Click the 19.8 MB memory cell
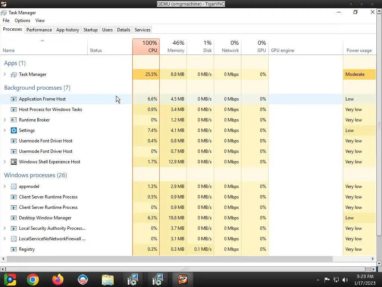 coord(173,218)
